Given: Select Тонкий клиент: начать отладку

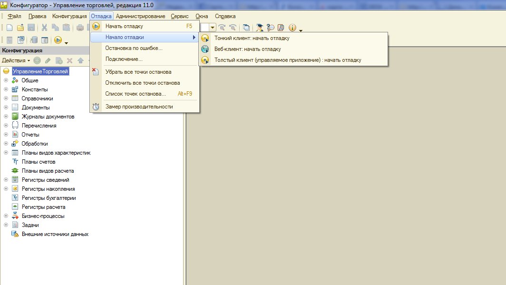Looking at the screenshot, I should click(x=293, y=38).
